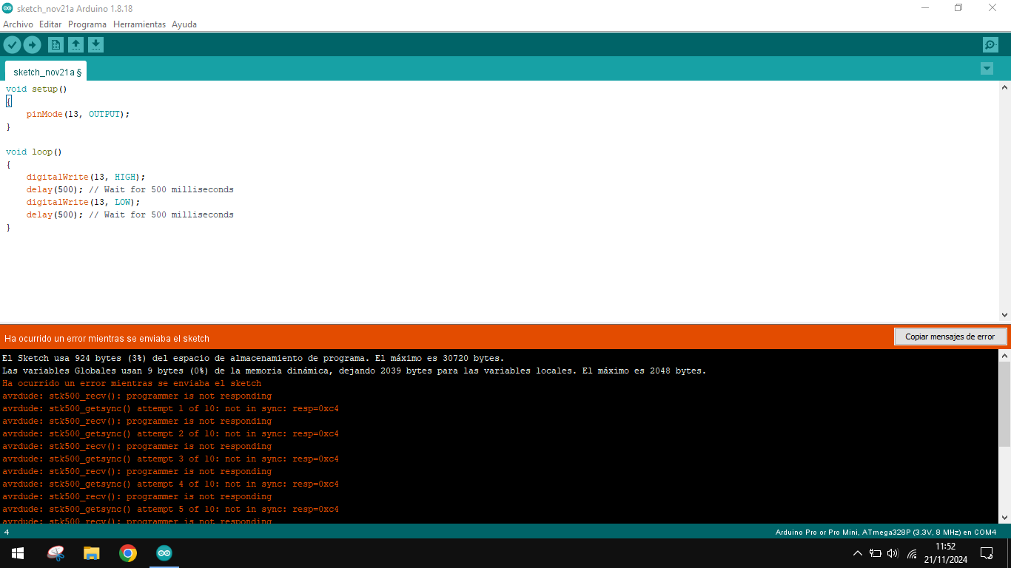Click the board info 'Arduino Pro or Pro Mini' status text
Screen dimensions: 1011x568
(x=886, y=532)
